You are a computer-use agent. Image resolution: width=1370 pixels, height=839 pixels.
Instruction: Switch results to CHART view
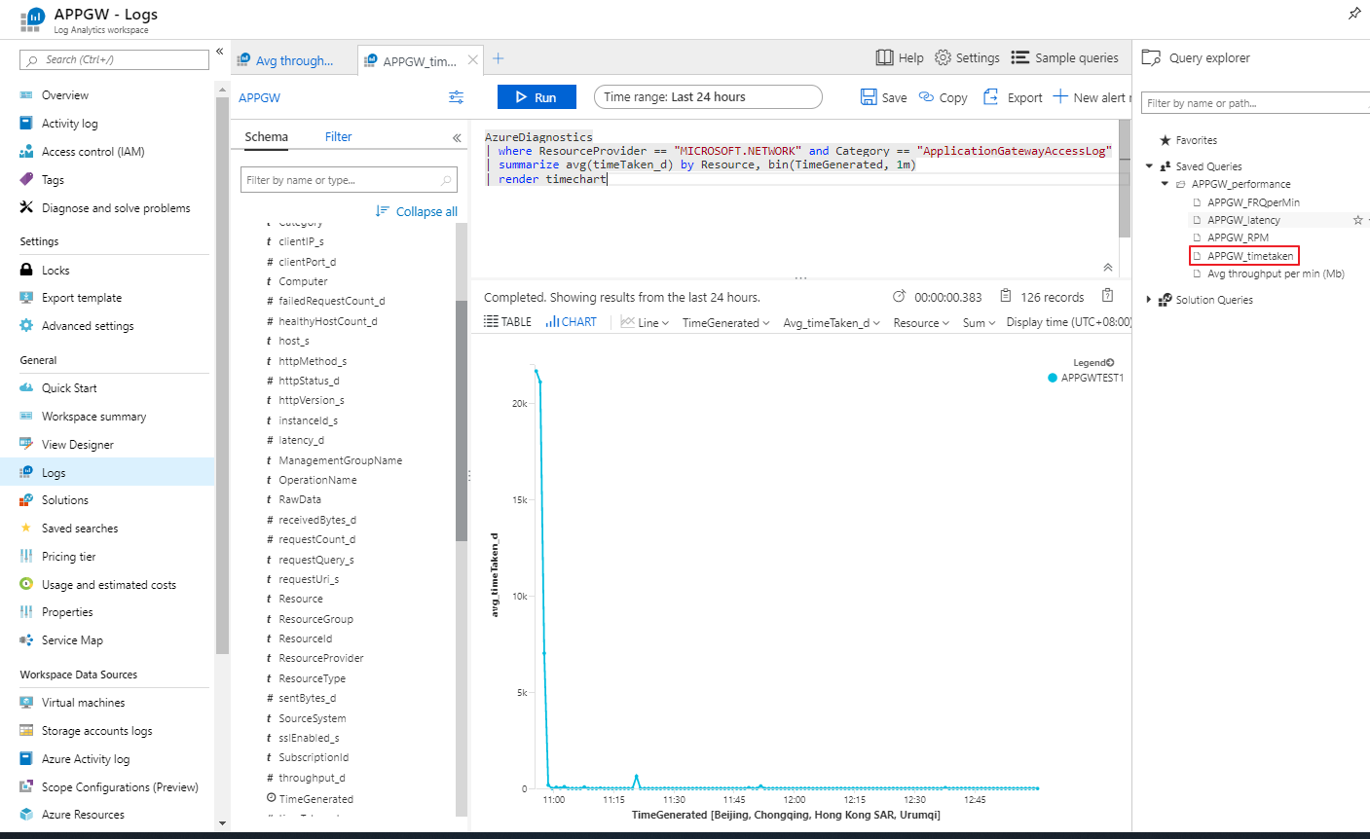click(x=572, y=322)
